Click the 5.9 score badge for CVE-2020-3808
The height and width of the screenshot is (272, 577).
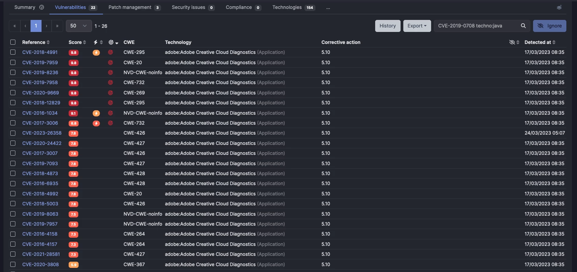73,265
